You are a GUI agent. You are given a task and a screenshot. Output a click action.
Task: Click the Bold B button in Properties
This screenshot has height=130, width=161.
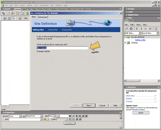(70, 116)
